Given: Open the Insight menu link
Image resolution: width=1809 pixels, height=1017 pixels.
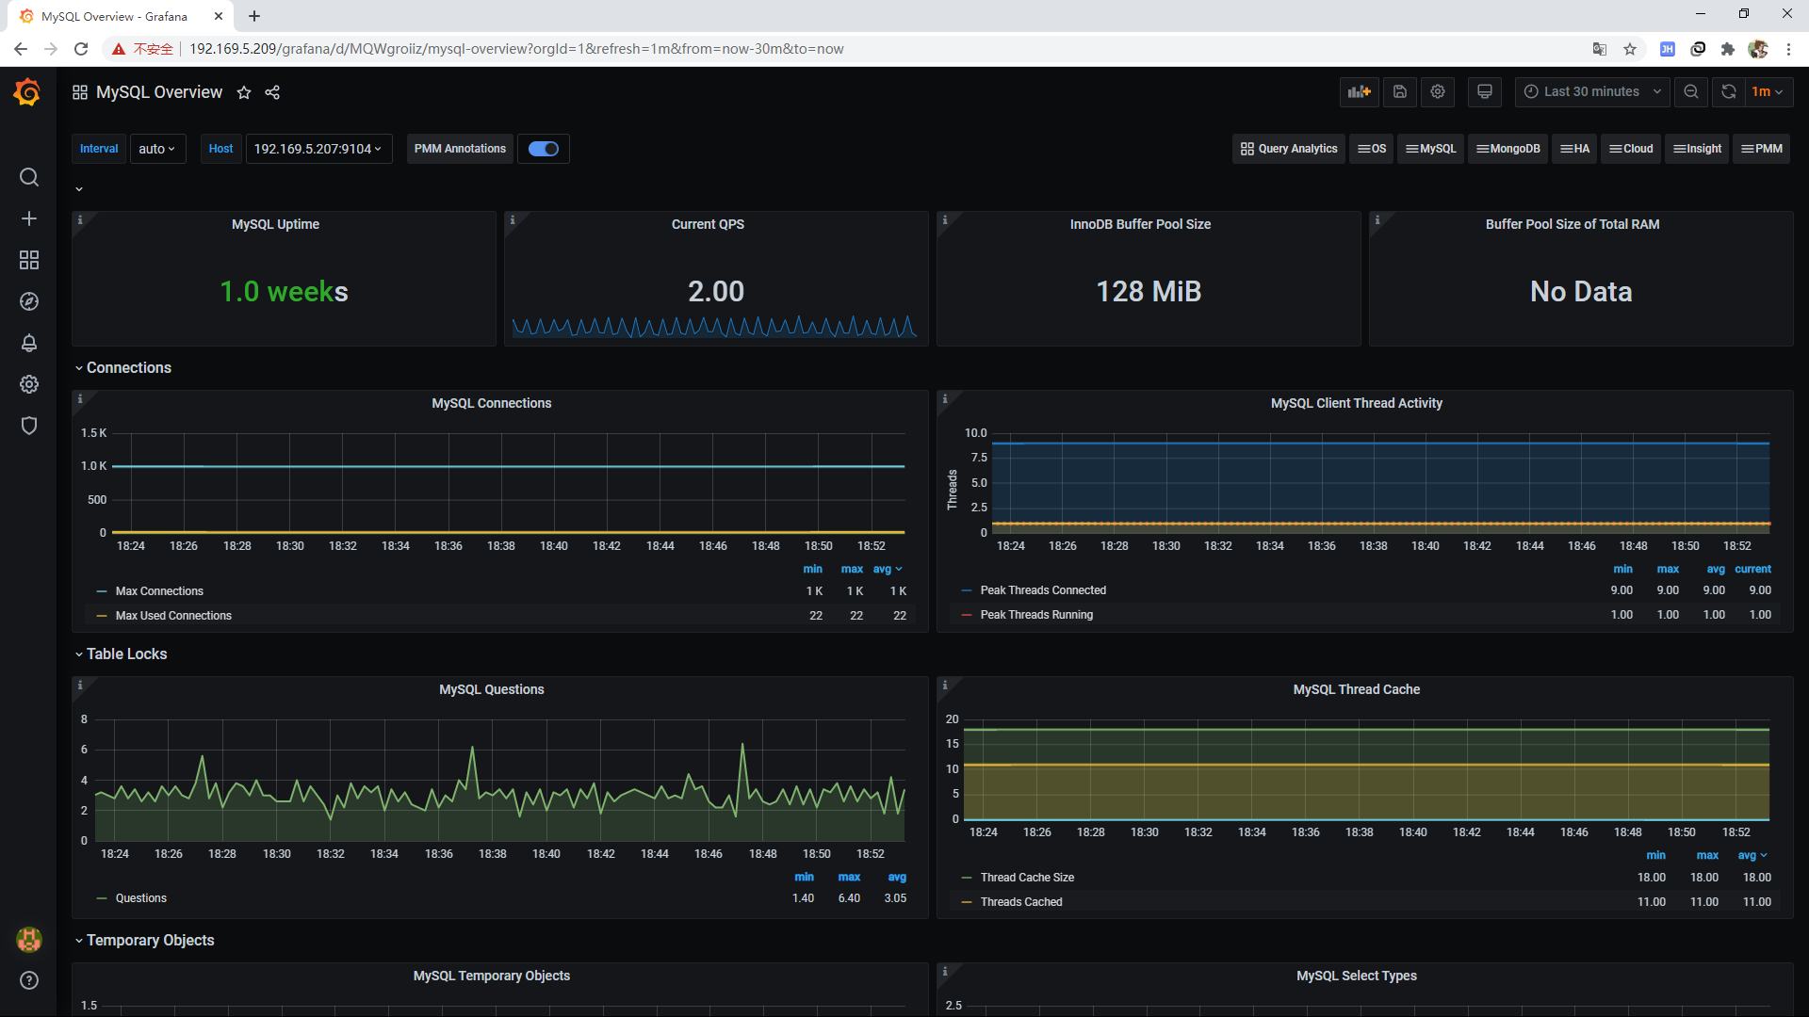Looking at the screenshot, I should click(x=1697, y=149).
